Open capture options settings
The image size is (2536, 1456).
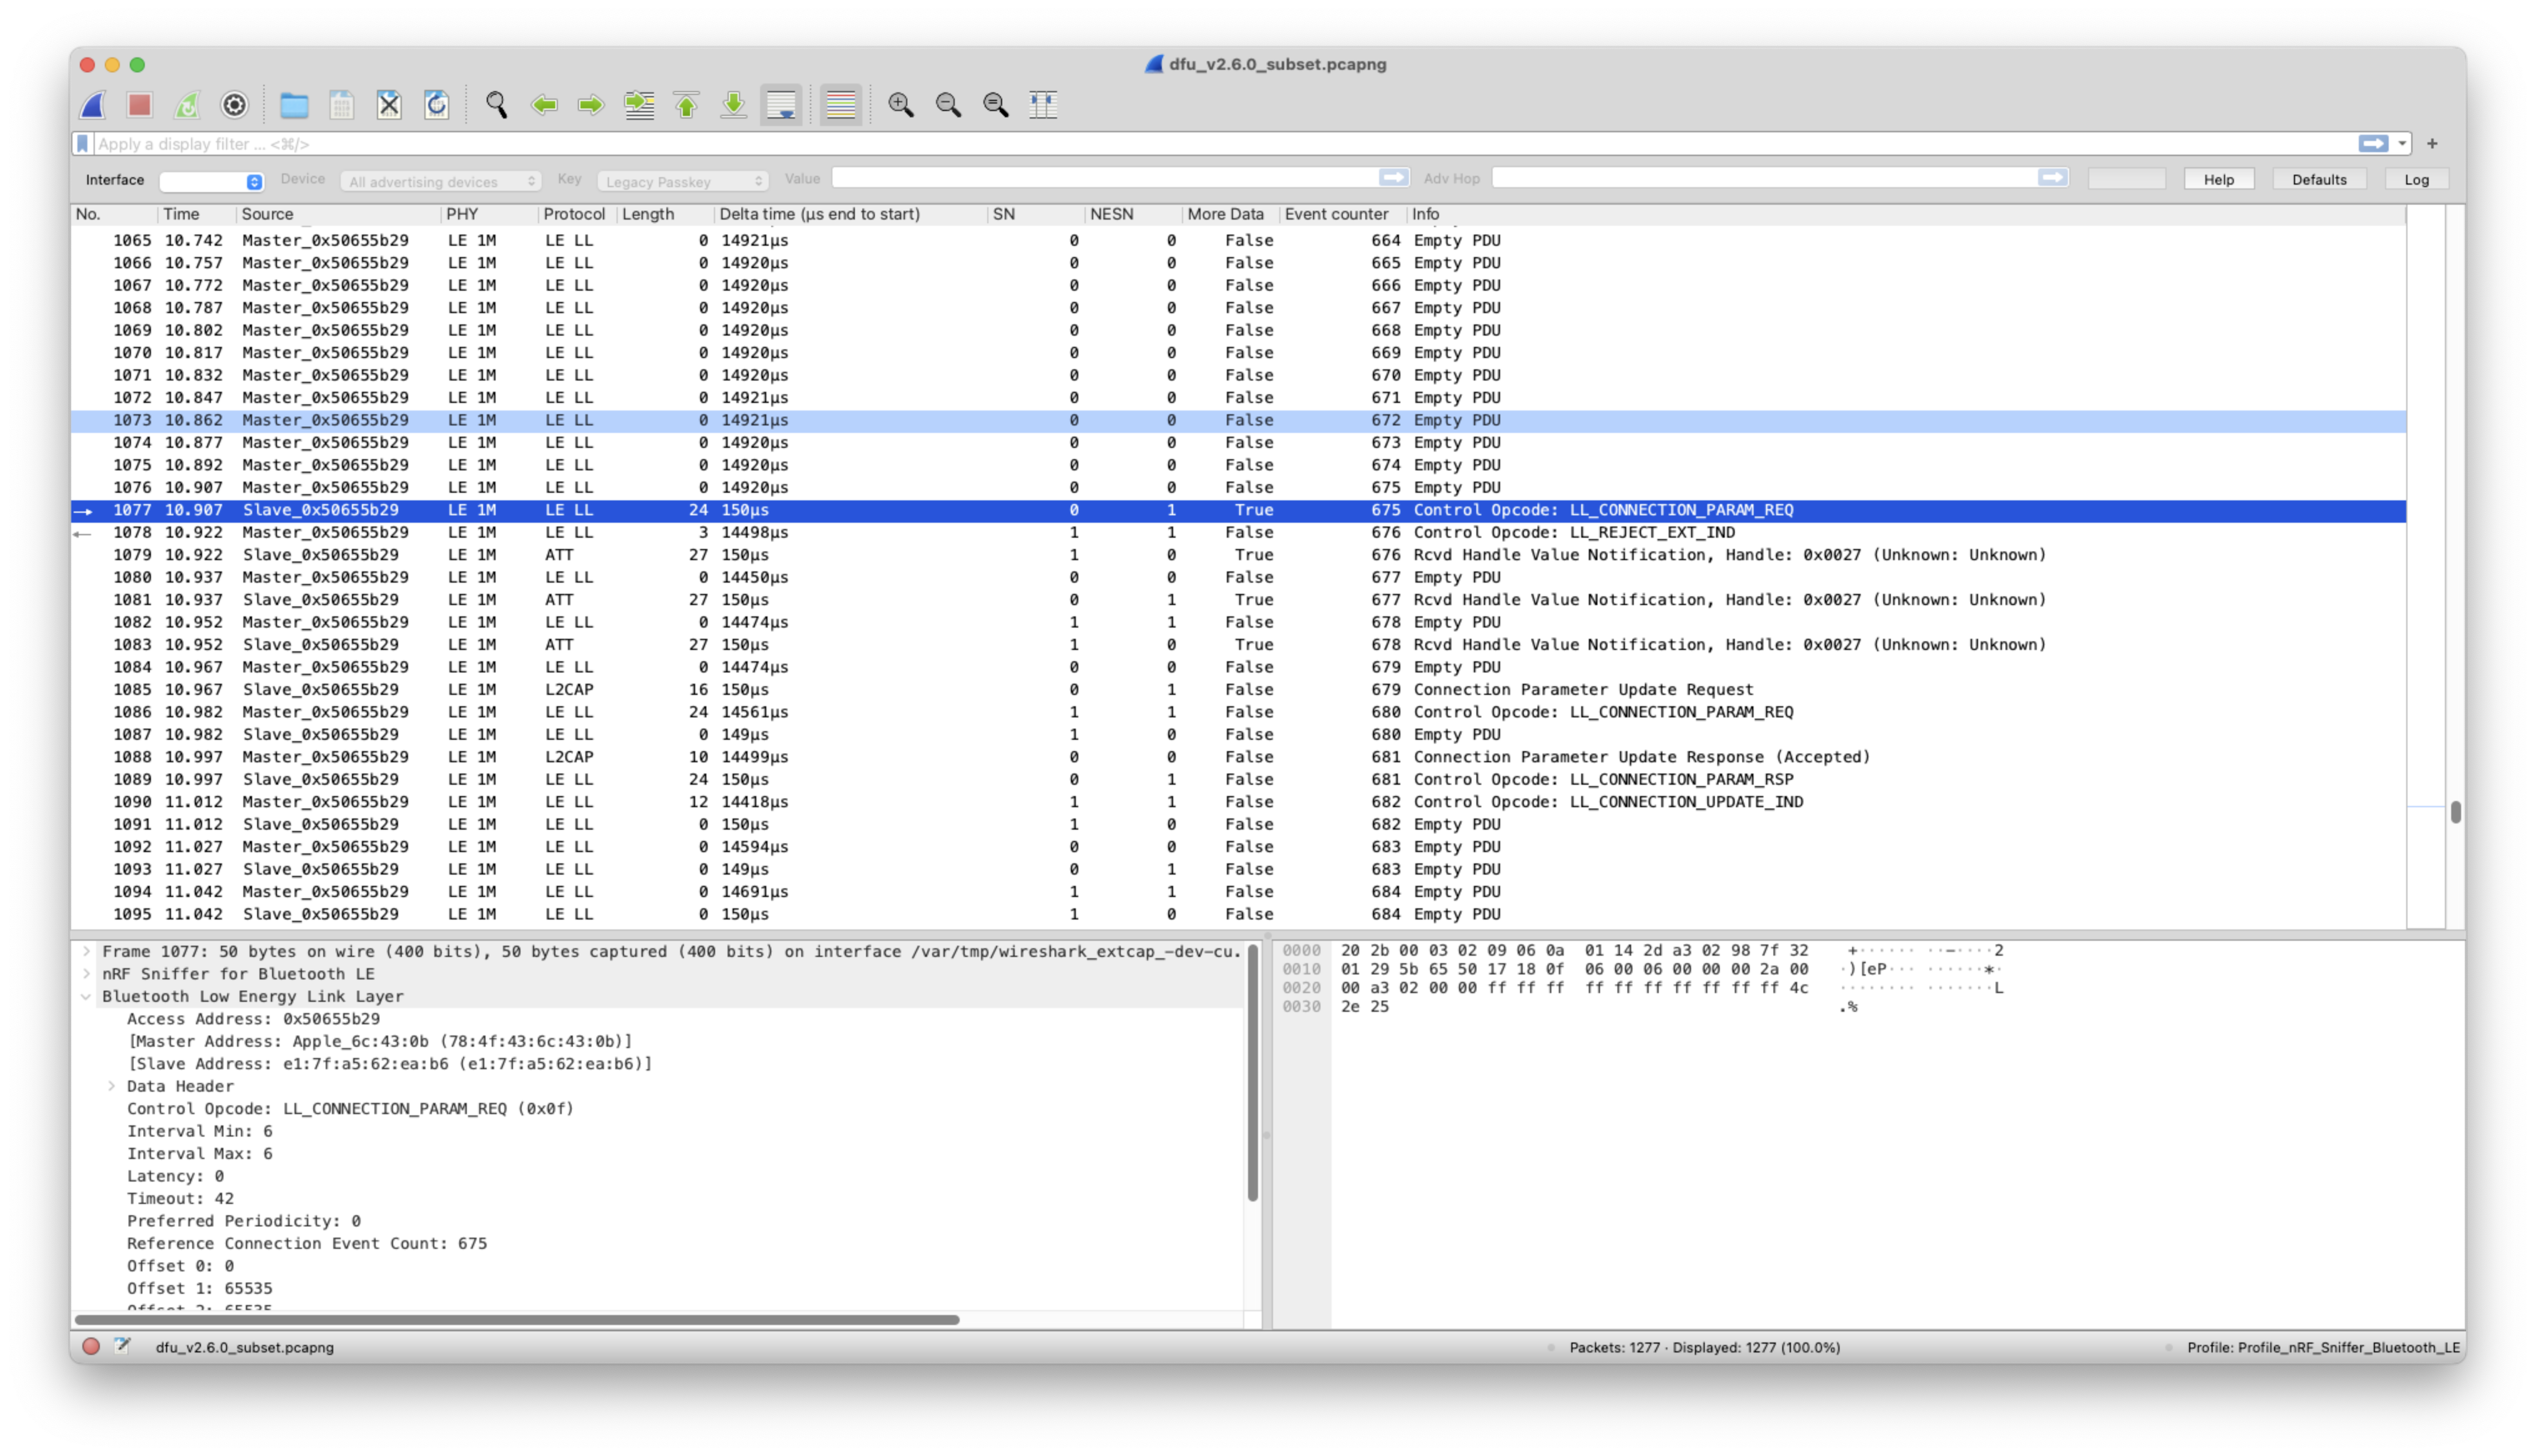[234, 105]
